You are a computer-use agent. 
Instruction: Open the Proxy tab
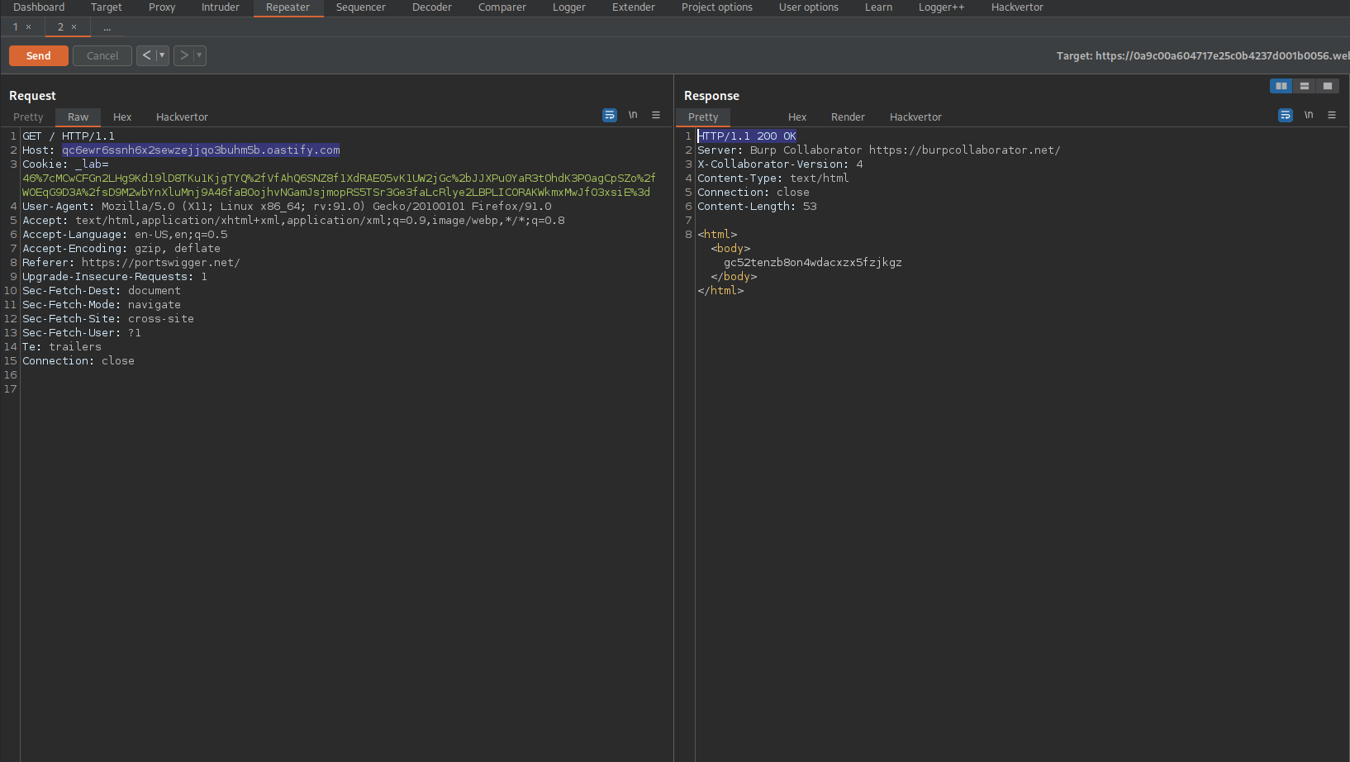[x=162, y=7]
